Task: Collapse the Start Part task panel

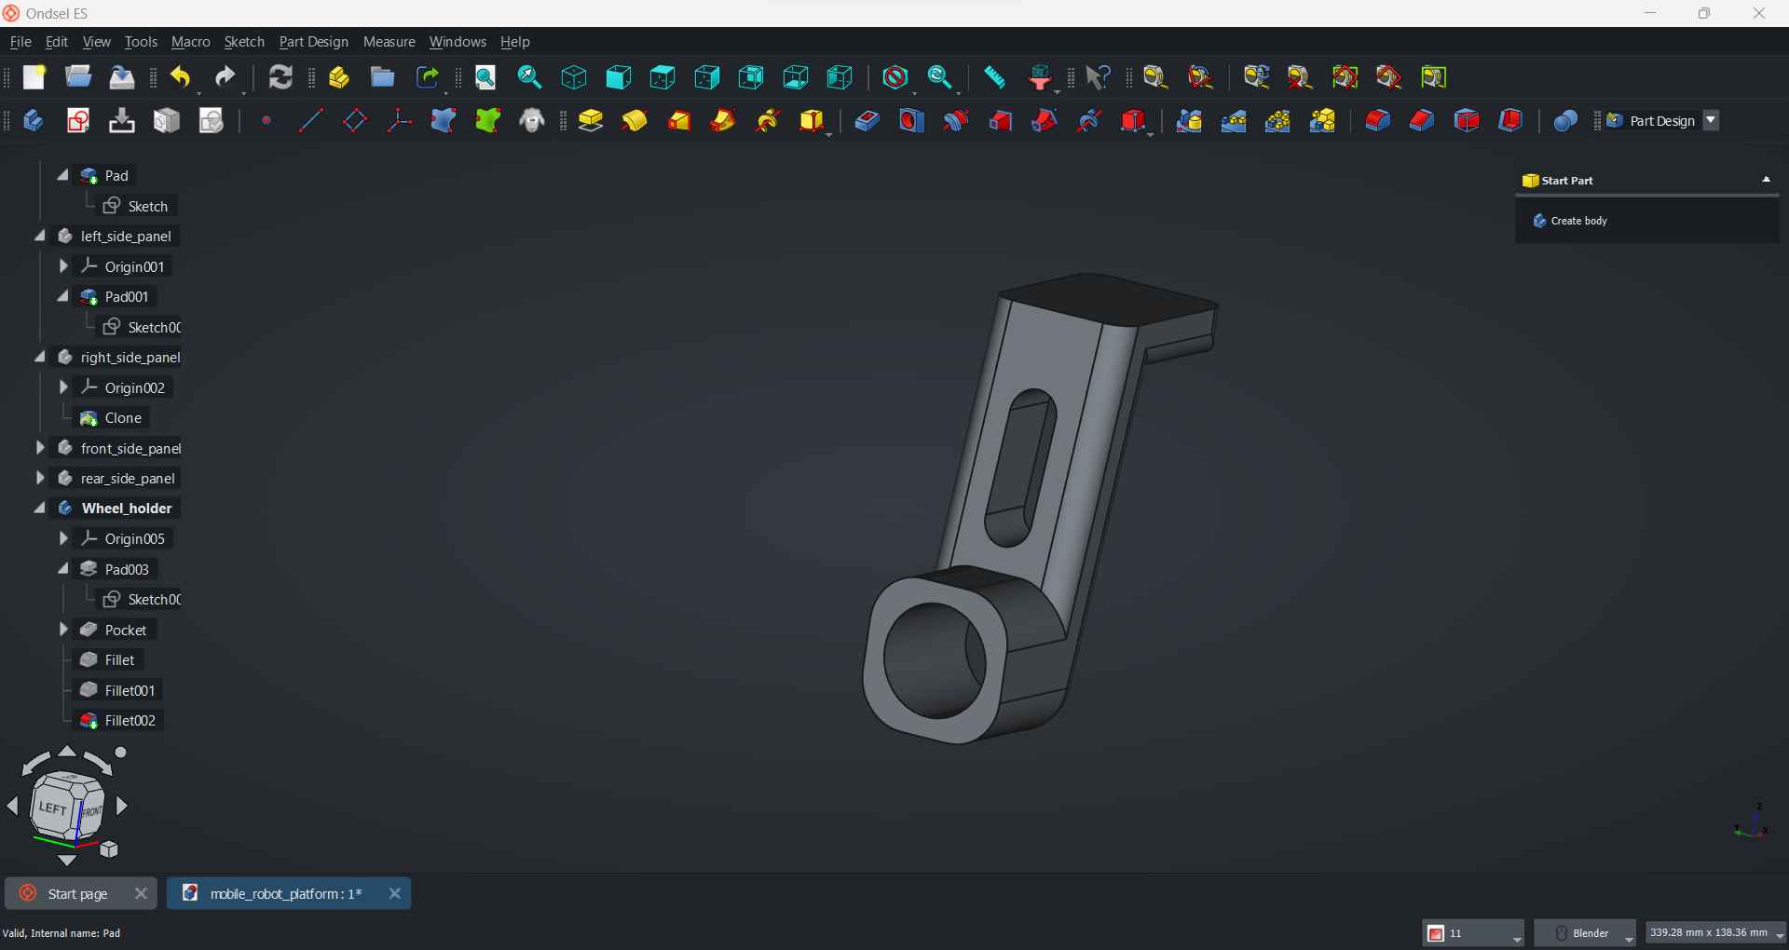Action: tap(1766, 180)
